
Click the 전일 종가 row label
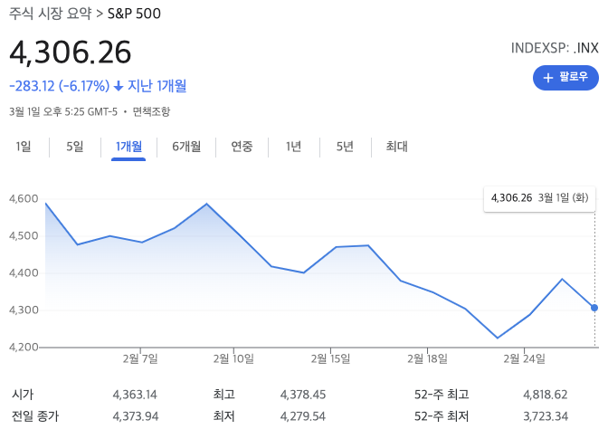click(35, 416)
